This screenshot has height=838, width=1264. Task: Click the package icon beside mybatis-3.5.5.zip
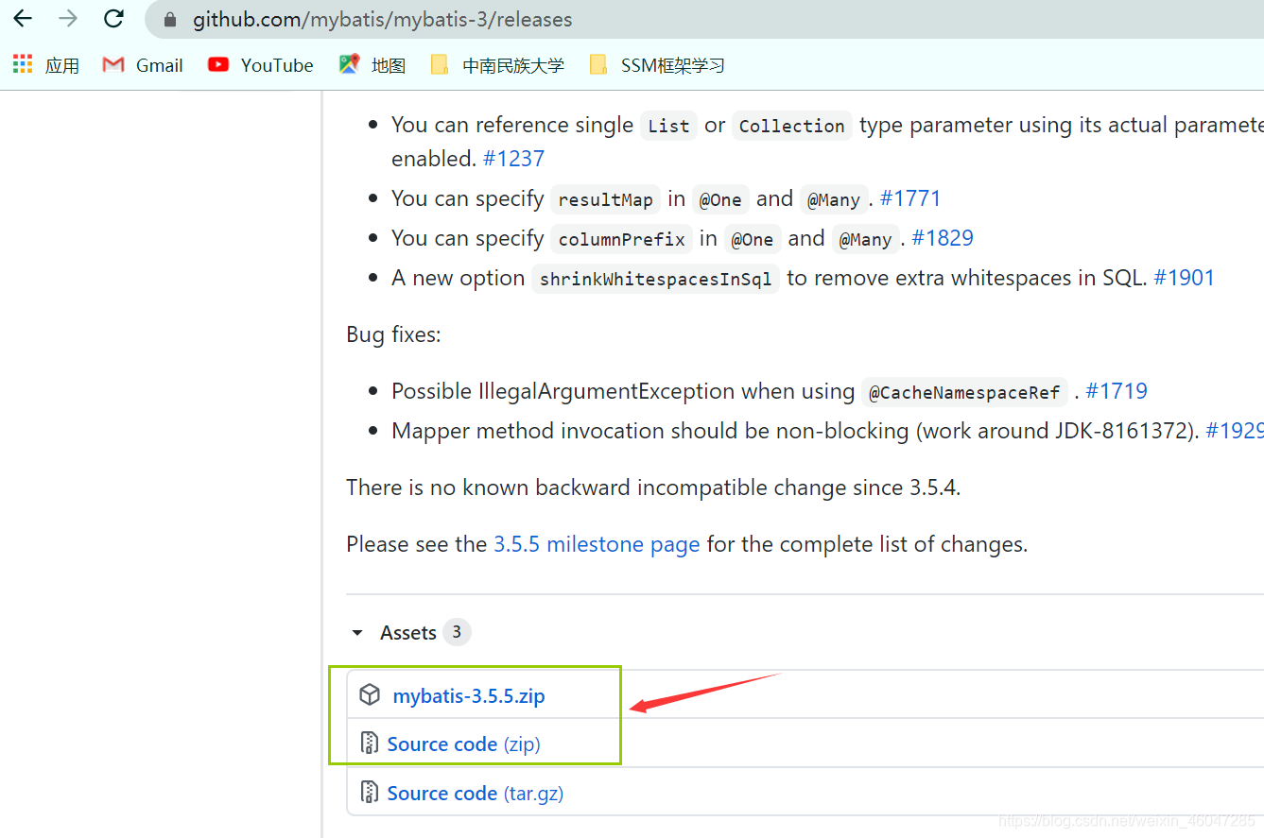click(370, 695)
